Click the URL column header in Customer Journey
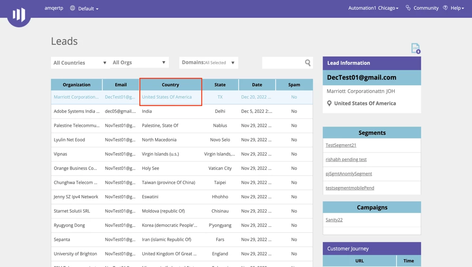 360,261
